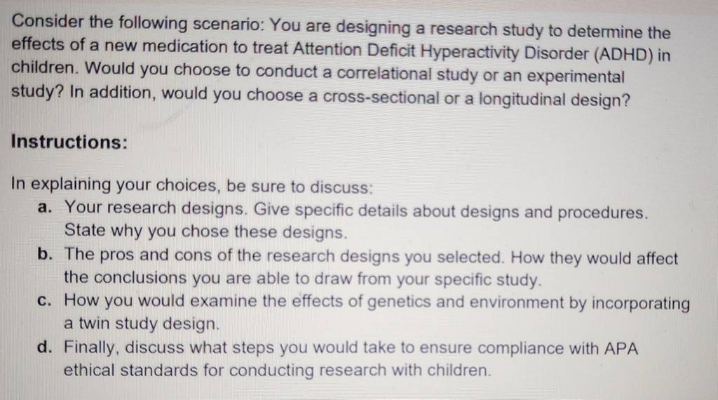This screenshot has height=400, width=718.
Task: Click the text 'a twin study design.'
Action: pyautogui.click(x=142, y=324)
